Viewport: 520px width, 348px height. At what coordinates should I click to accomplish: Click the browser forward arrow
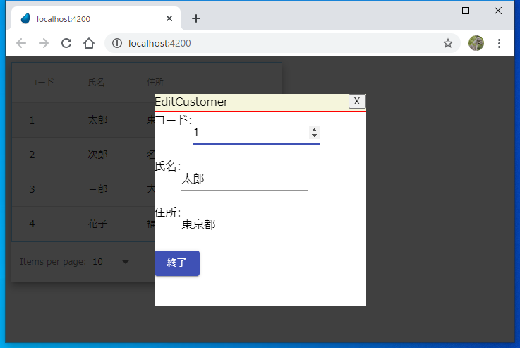44,43
